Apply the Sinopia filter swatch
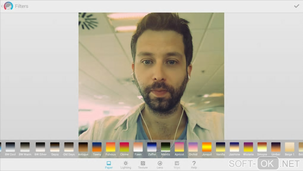Image resolution: width=303 pixels, height=171 pixels. click(262, 147)
